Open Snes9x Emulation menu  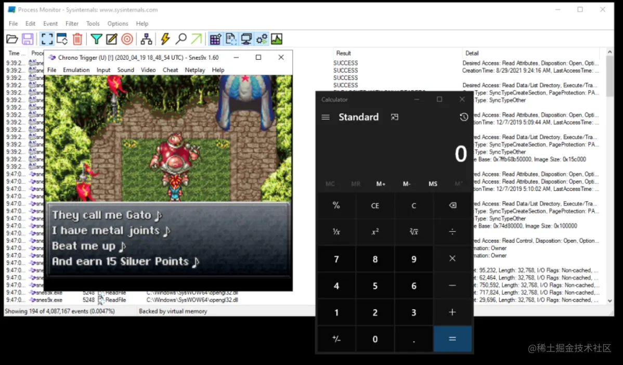(76, 70)
